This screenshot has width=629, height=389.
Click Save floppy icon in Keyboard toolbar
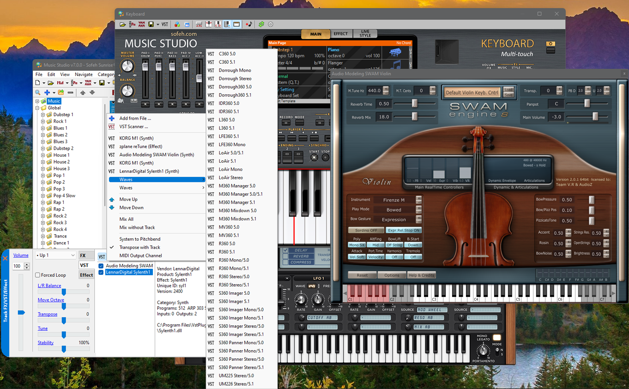(151, 24)
